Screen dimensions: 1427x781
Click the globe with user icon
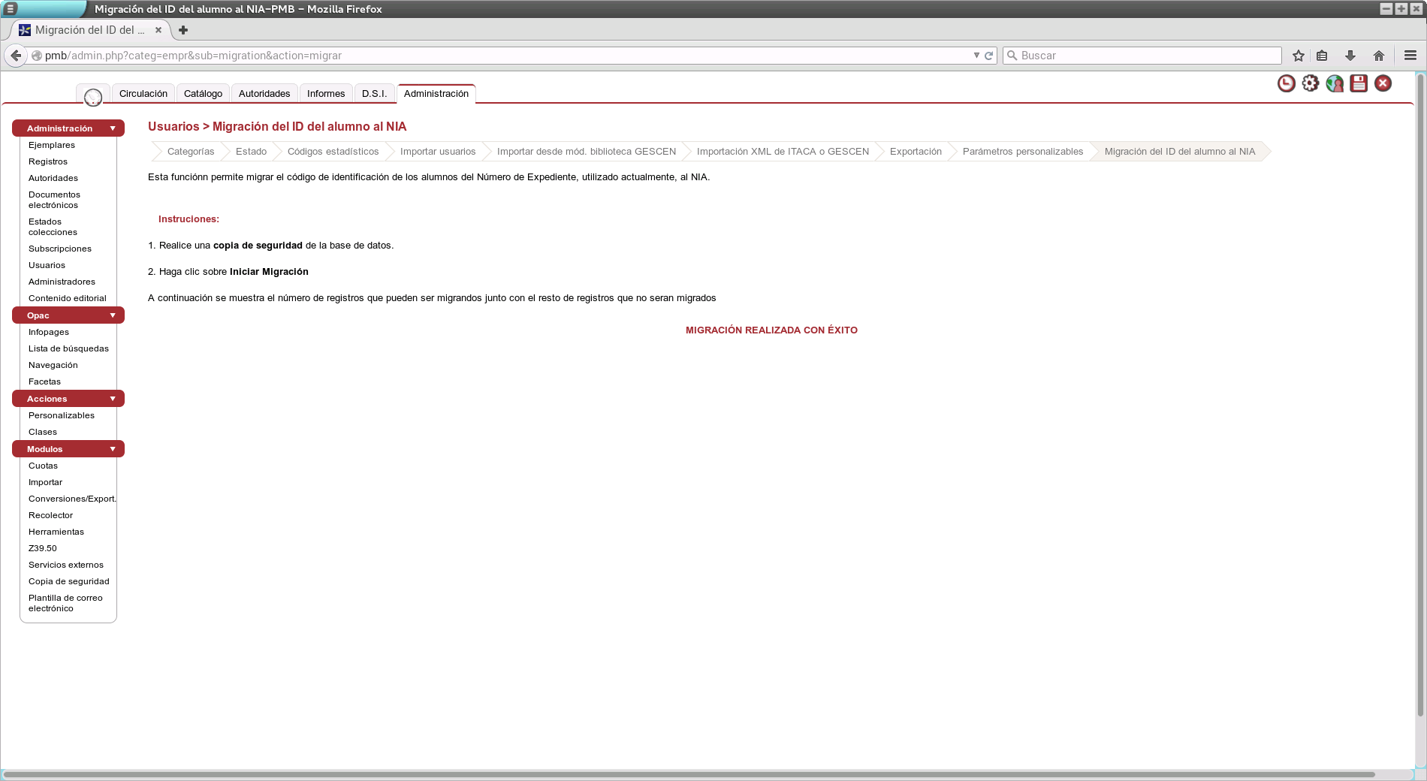coord(1335,83)
